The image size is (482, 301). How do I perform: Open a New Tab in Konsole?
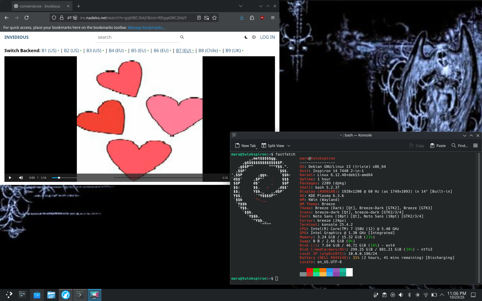246,146
